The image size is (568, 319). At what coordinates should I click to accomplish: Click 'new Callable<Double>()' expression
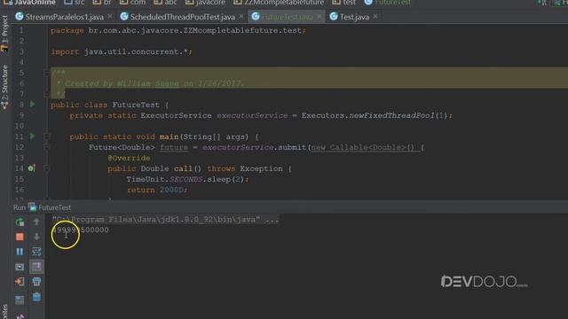[363, 147]
